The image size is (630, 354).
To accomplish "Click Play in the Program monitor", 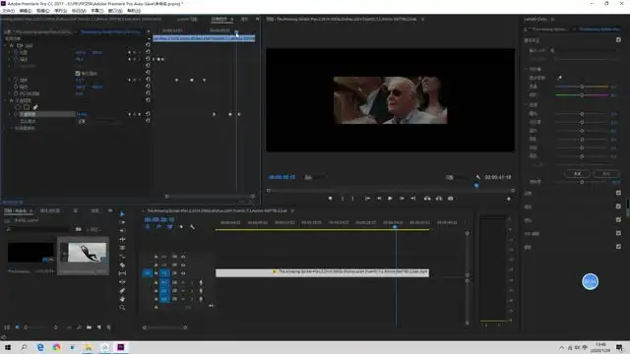I will click(x=390, y=199).
